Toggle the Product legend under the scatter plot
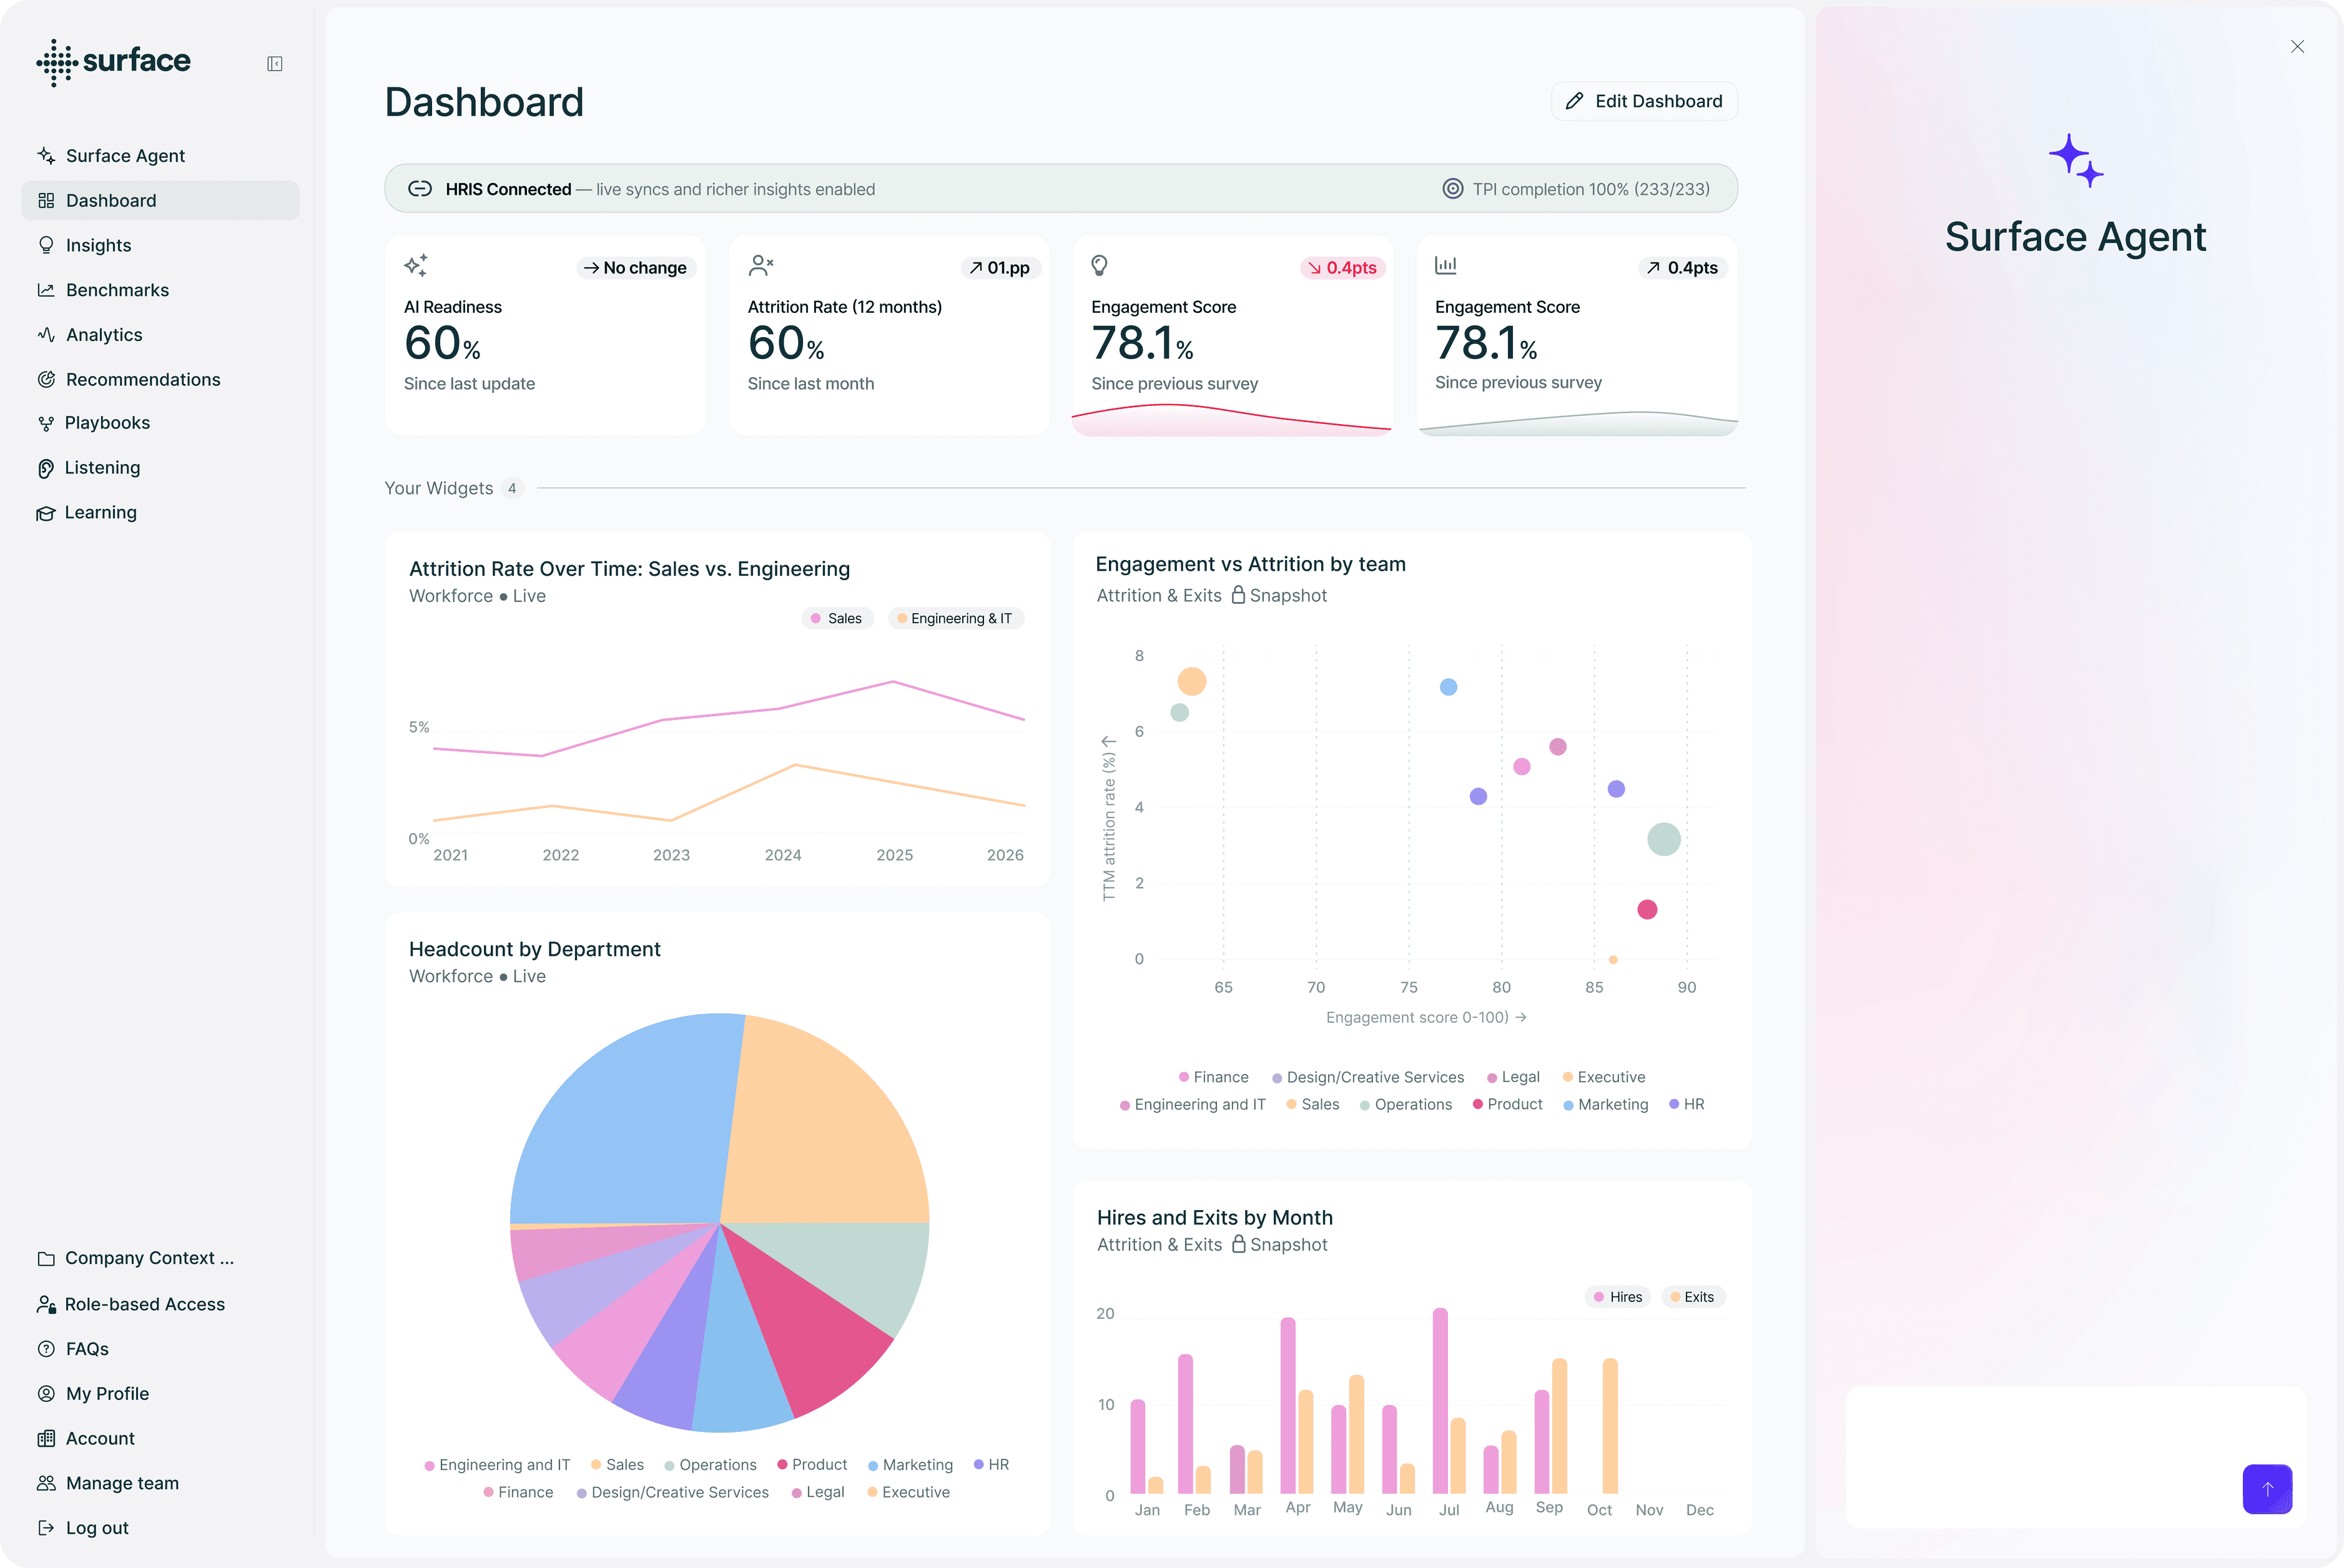Screen dimensions: 2344x1568 click(x=1507, y=1105)
